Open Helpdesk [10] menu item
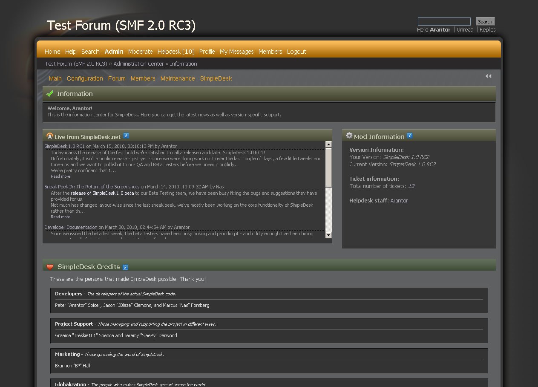 coord(176,52)
